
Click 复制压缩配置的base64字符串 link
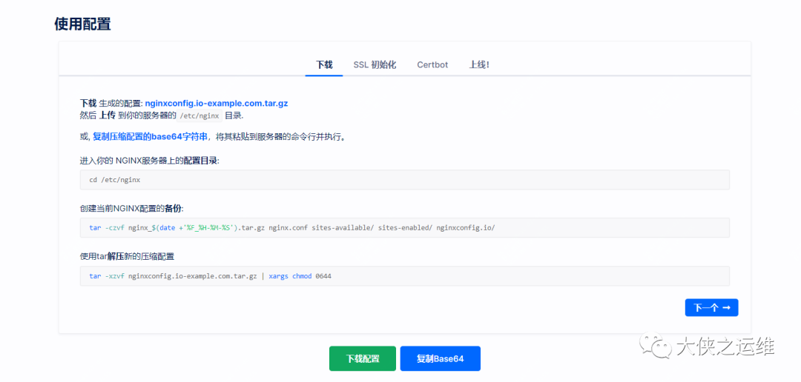click(x=150, y=137)
